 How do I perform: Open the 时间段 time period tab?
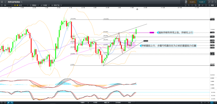click(x=95, y=103)
